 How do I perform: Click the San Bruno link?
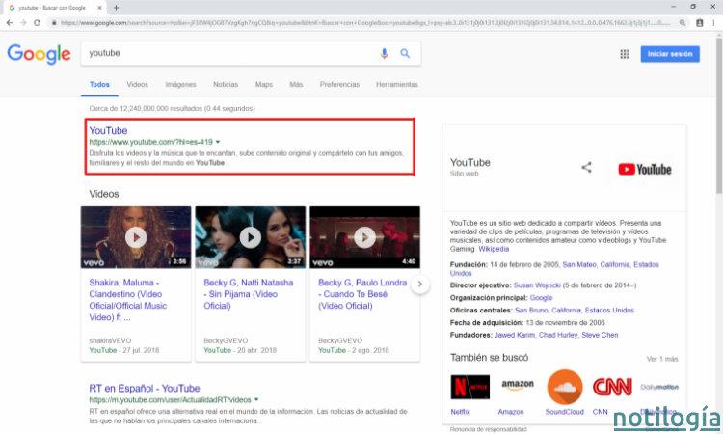[x=531, y=311]
